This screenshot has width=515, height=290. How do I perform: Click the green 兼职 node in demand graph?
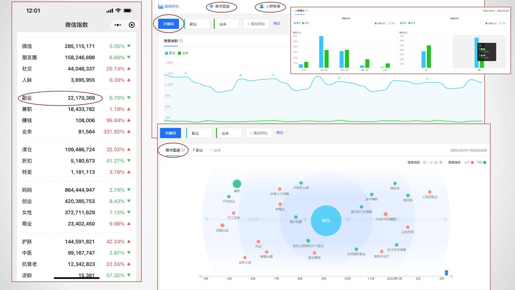[237, 184]
